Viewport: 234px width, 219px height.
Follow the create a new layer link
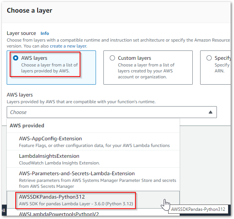(x=68, y=46)
